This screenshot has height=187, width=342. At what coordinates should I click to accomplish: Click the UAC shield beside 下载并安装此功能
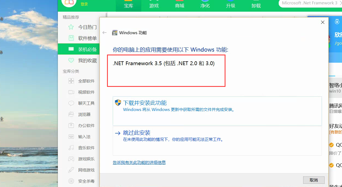[x=118, y=103]
